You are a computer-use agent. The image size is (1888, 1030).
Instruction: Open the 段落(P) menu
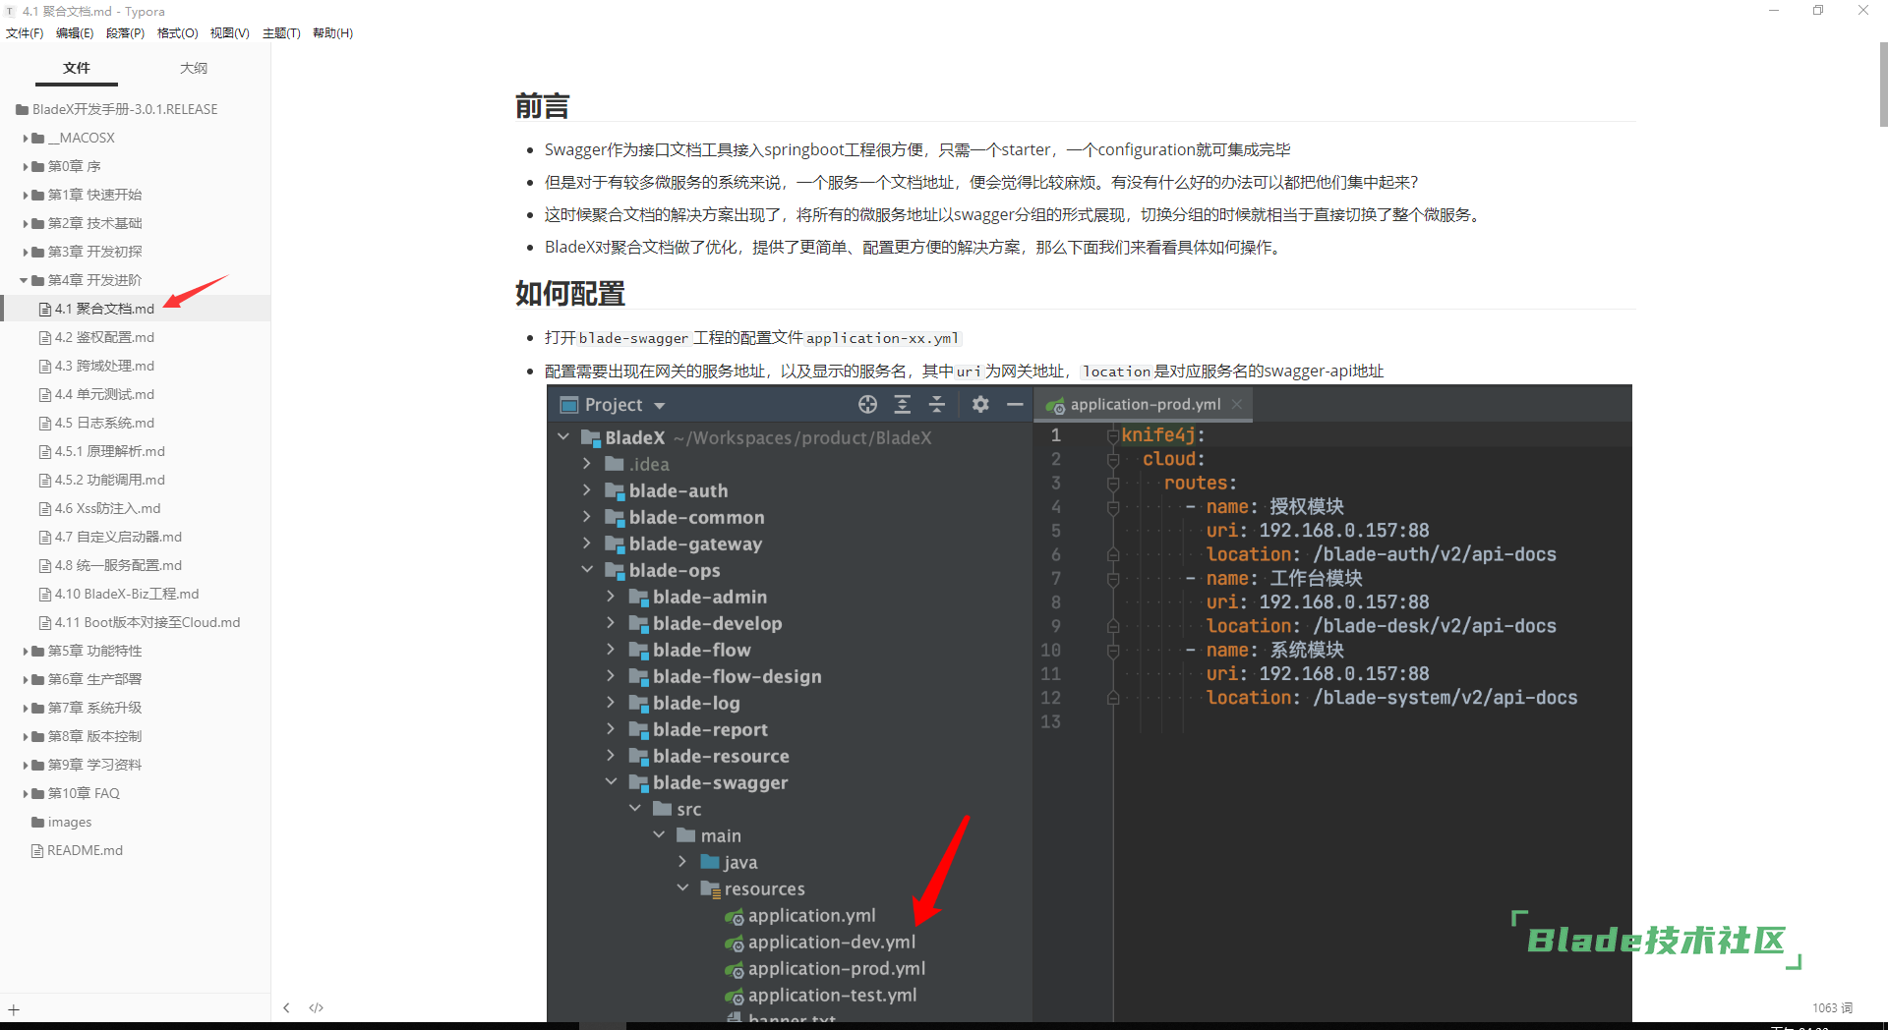[x=125, y=33]
